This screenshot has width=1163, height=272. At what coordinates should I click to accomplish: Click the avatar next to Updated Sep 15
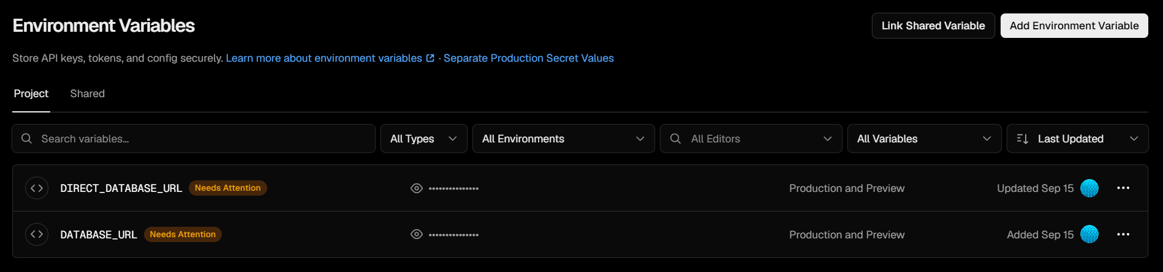(1089, 188)
